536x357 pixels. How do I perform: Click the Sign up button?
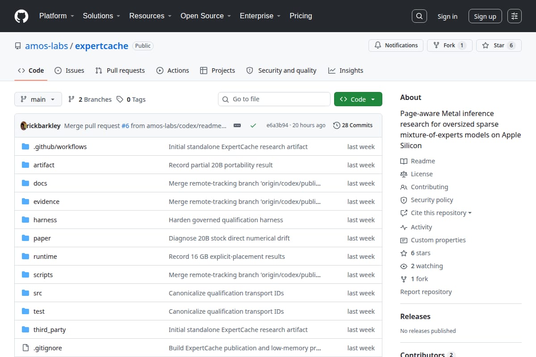tap(485, 16)
